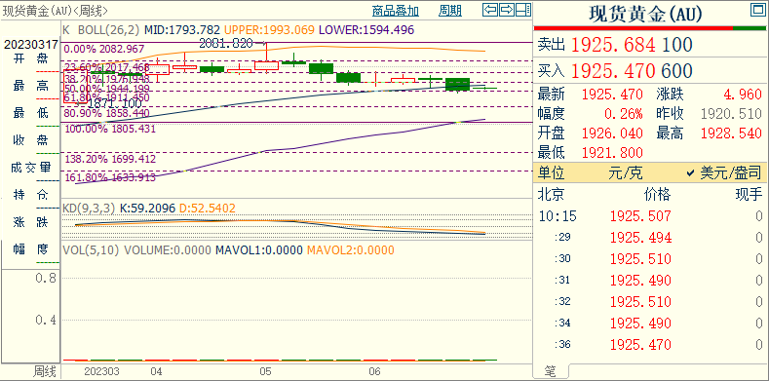
Task: Click the 周线 period label at bottom
Action: [x=45, y=371]
